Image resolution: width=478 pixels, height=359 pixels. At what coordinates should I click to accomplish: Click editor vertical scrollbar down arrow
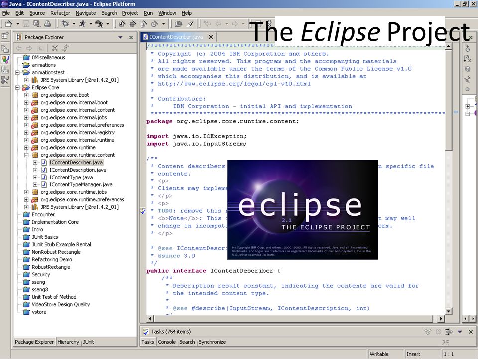448,311
